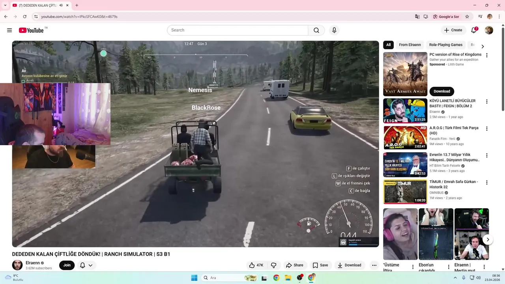Open options for Evren'in 13.7 Milyar video
Image resolution: width=505 pixels, height=284 pixels.
pos(487,155)
